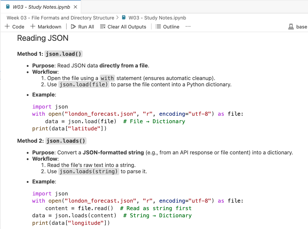Close the W03 - Study Notes.ipynb tab
308x229 pixels.
(x=75, y=7)
